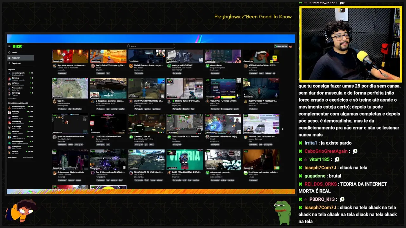Open Derekingg channel in followed list

[21, 93]
